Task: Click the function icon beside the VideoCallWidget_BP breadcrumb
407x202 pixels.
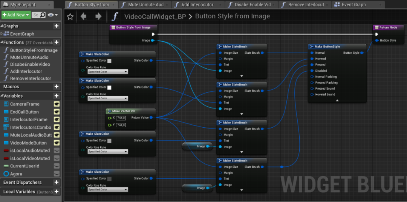Action: pyautogui.click(x=115, y=17)
